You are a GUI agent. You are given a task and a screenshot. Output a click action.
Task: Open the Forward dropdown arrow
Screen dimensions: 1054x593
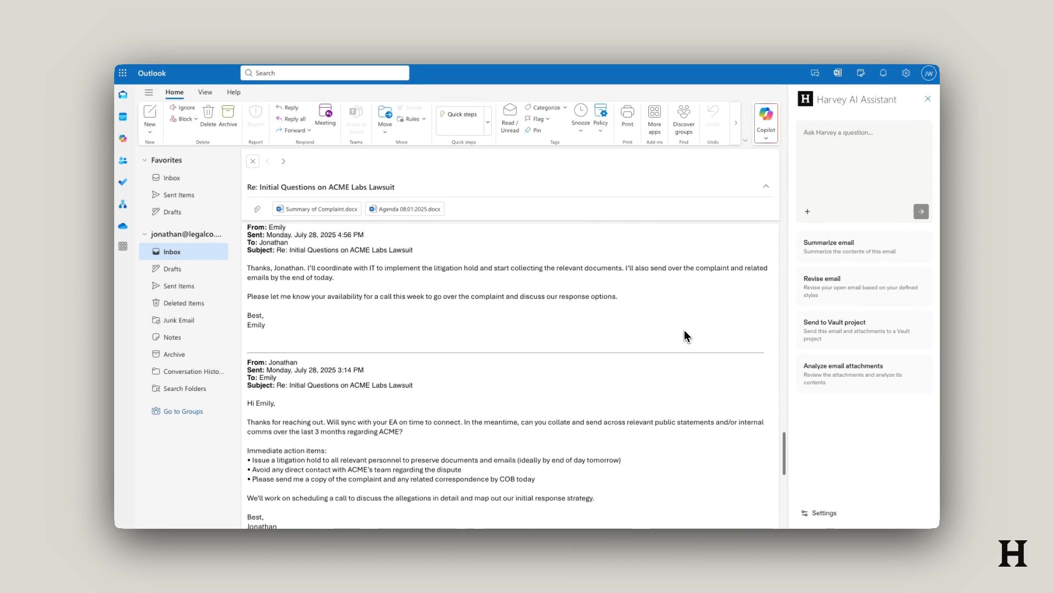[309, 130]
